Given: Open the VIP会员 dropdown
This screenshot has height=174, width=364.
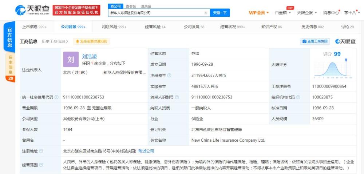Looking at the screenshot, I should point(258,13).
